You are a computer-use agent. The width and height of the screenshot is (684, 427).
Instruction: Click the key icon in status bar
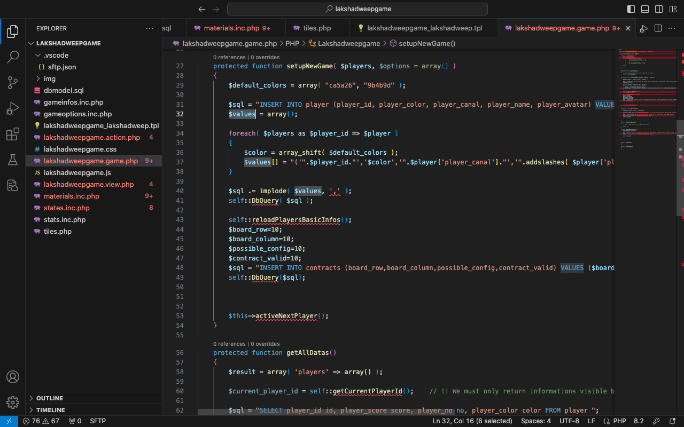pos(657,421)
